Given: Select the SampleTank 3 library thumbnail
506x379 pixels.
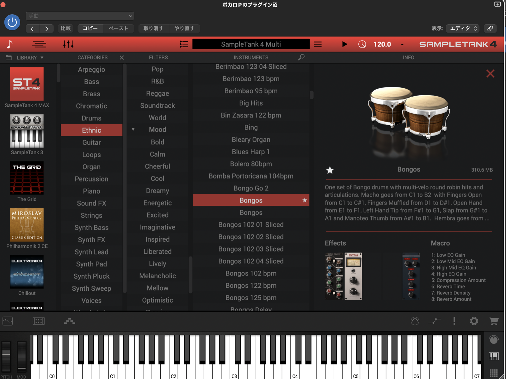Looking at the screenshot, I should point(27,131).
